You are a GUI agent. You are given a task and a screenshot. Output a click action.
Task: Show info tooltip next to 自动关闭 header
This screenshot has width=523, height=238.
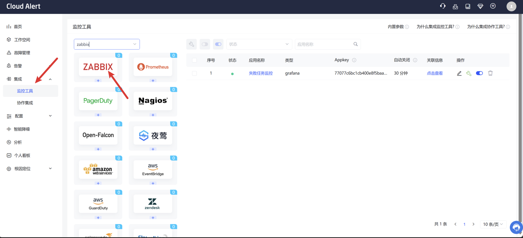415,60
